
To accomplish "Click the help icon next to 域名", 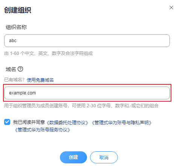I will [20, 69].
